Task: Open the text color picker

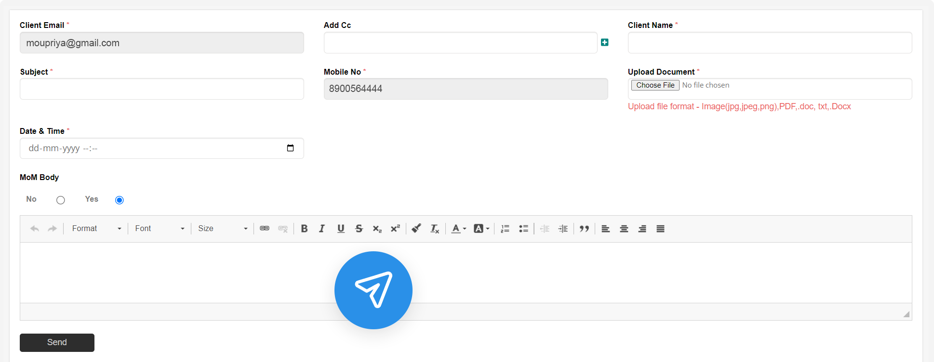Action: tap(458, 229)
